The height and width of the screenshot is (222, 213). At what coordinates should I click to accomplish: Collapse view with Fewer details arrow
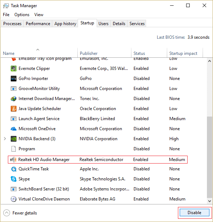pos(6,213)
